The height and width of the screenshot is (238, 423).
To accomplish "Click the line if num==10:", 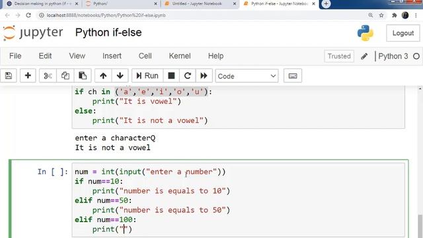I will [98, 181].
